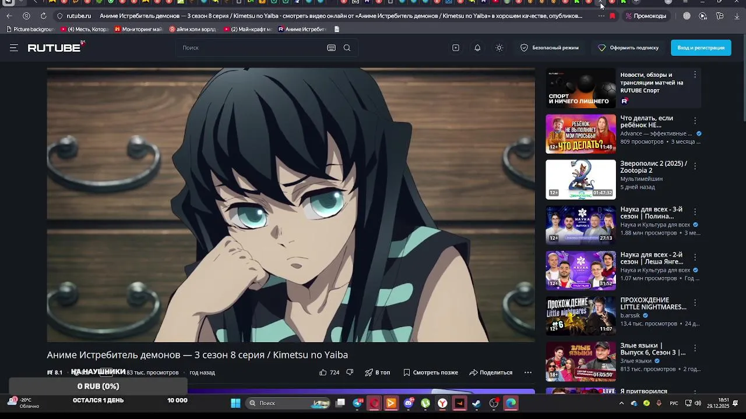This screenshot has width=746, height=419.
Task: Open uTorrent from the taskbar
Action: coord(425,403)
